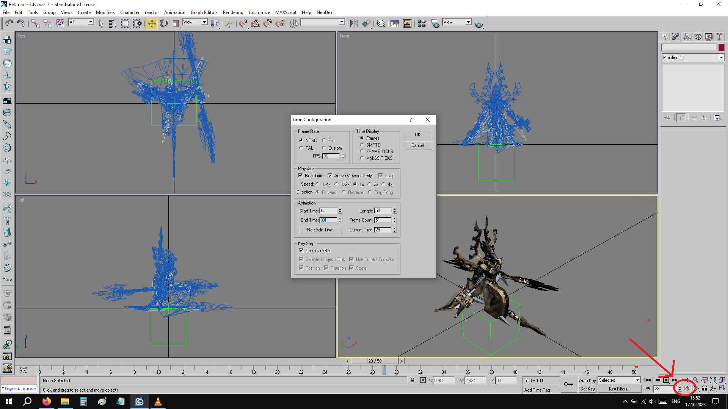
Task: Click the Rotate tool icon
Action: pyautogui.click(x=163, y=23)
